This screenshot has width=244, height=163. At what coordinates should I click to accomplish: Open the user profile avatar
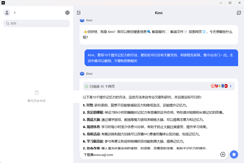(x=7, y=13)
